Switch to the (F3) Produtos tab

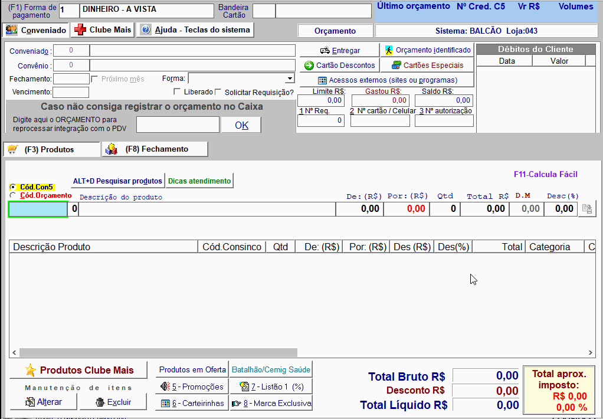(x=51, y=149)
